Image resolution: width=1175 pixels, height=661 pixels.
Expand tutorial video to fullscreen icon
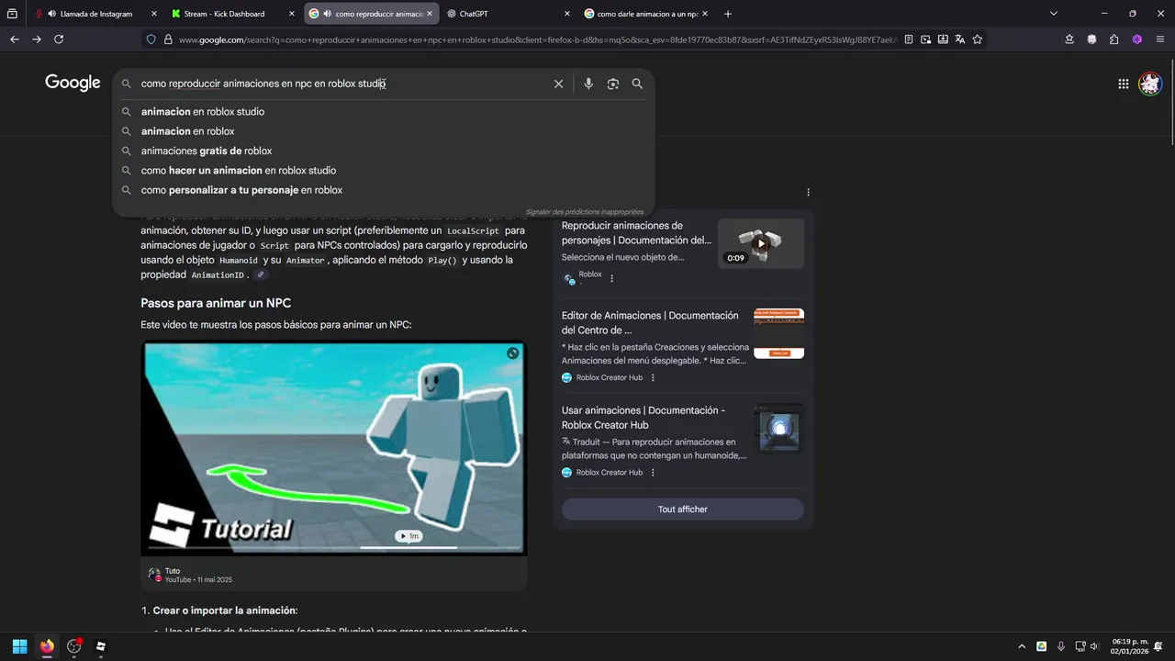point(513,353)
